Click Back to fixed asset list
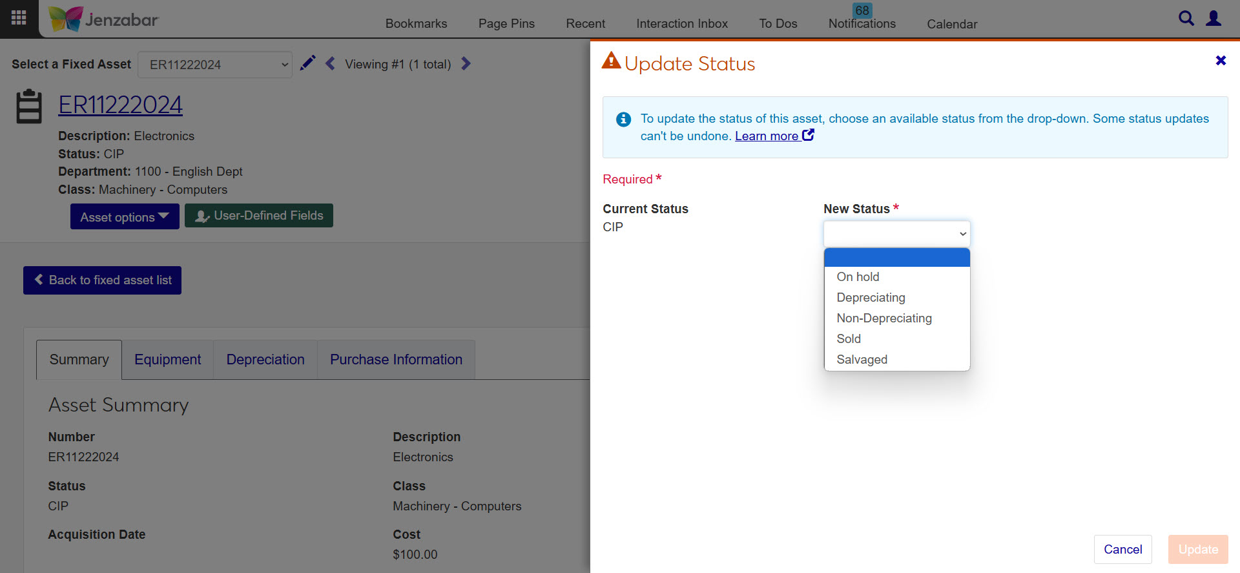The width and height of the screenshot is (1240, 573). tap(102, 280)
